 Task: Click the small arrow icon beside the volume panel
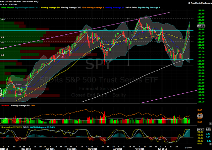pos(210,124)
